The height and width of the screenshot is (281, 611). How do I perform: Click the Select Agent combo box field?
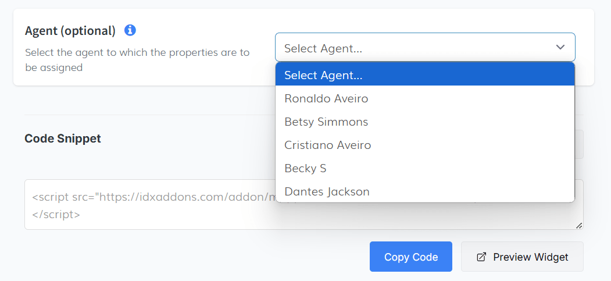point(407,48)
